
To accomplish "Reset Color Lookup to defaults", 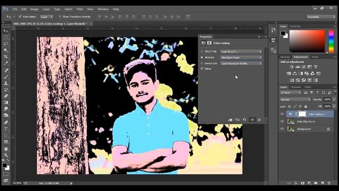I will (244, 120).
